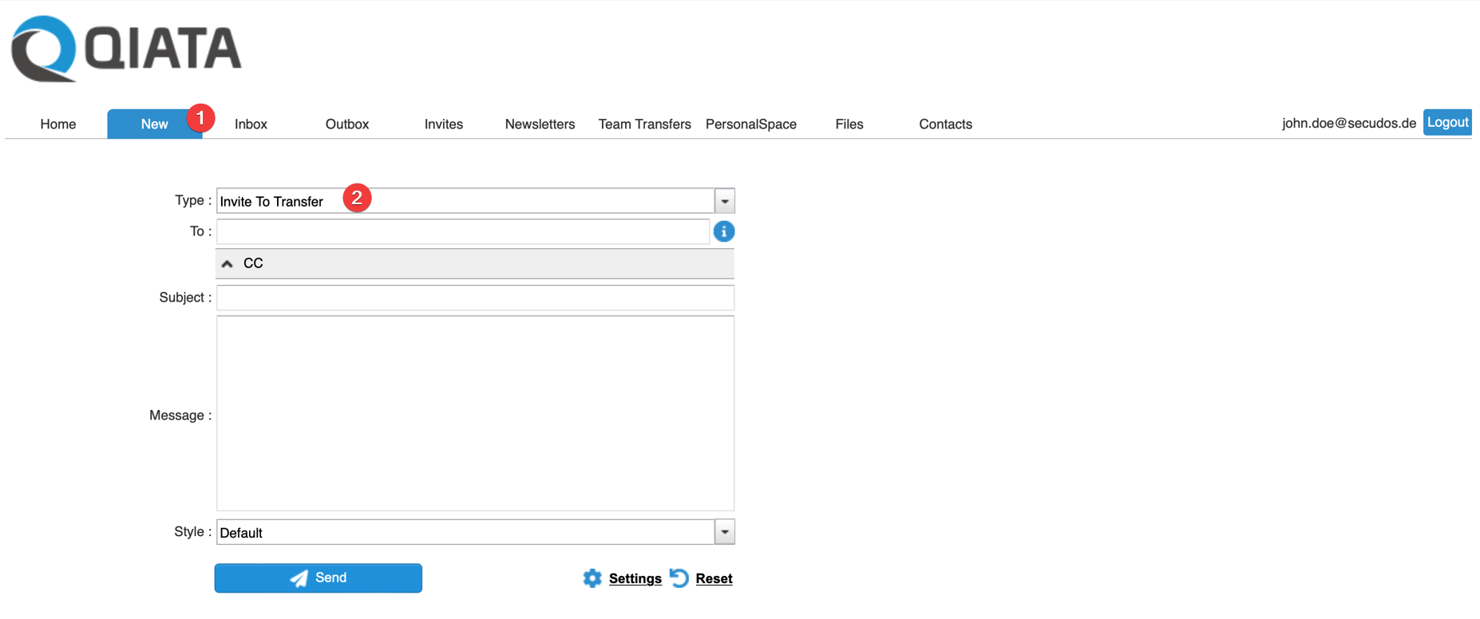Open the Invites tab
The width and height of the screenshot is (1480, 619).
(x=444, y=124)
